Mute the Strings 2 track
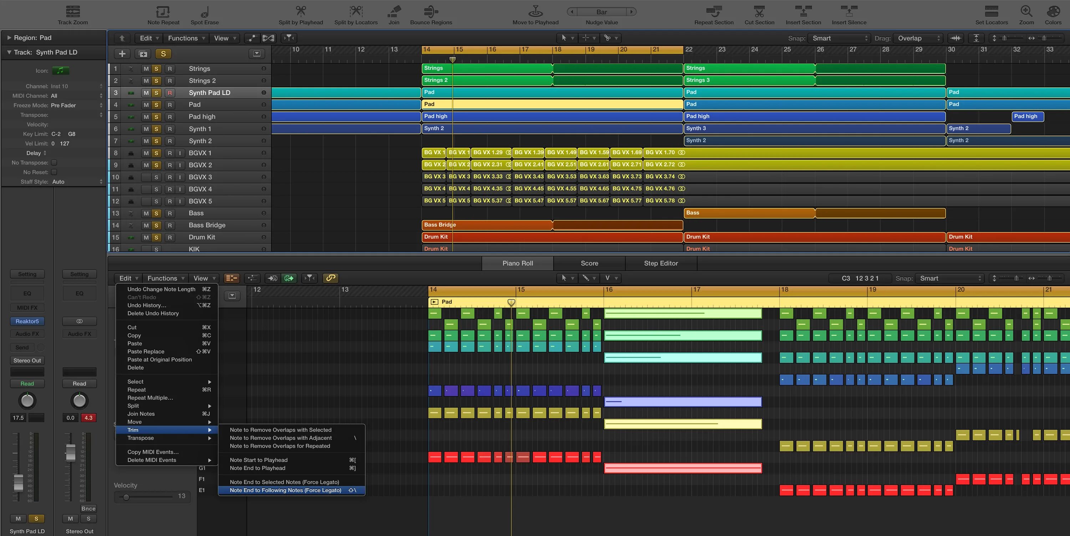 pos(146,81)
